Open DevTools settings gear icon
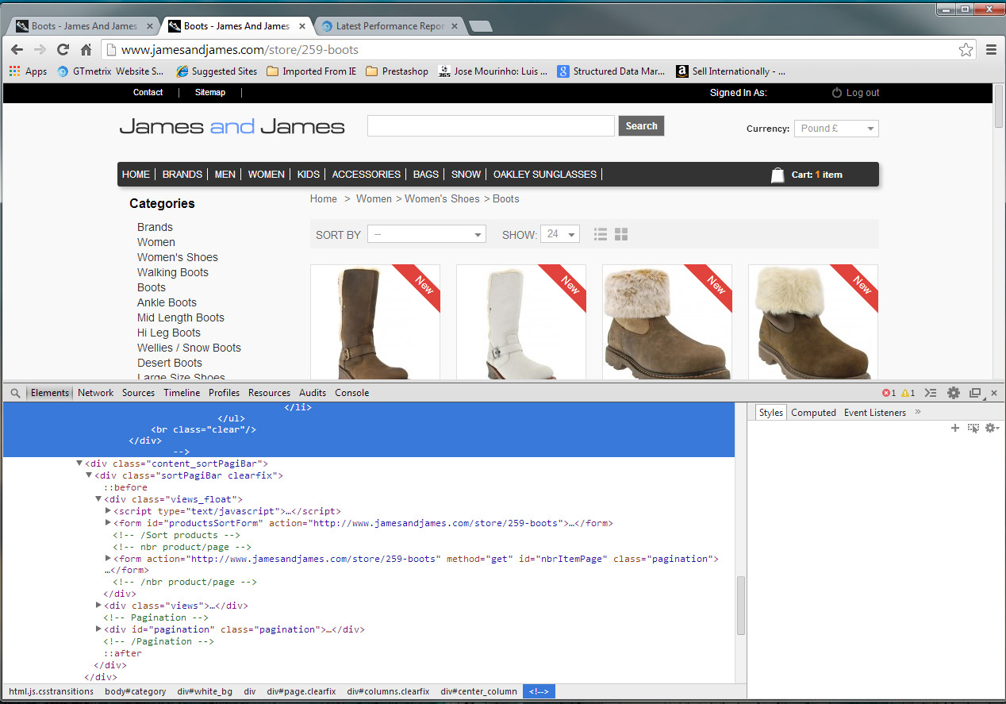Image resolution: width=1006 pixels, height=704 pixels. pos(953,393)
